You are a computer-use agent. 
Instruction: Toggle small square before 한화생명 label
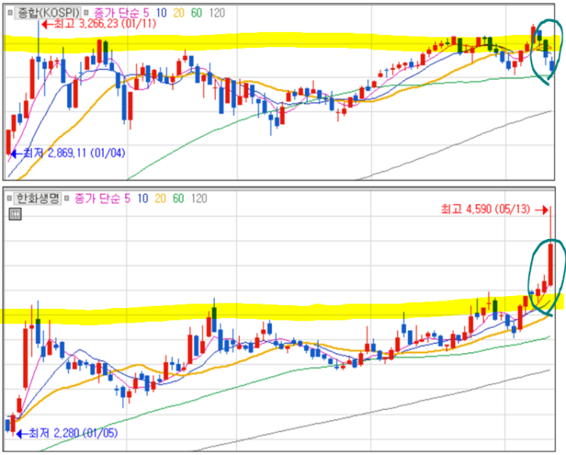pyautogui.click(x=9, y=199)
